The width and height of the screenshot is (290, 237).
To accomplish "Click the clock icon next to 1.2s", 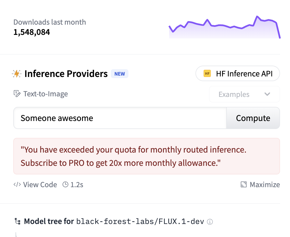I will tap(65, 184).
